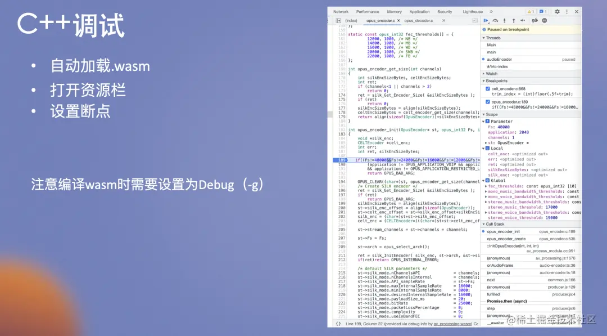Open the Application tab

click(419, 12)
